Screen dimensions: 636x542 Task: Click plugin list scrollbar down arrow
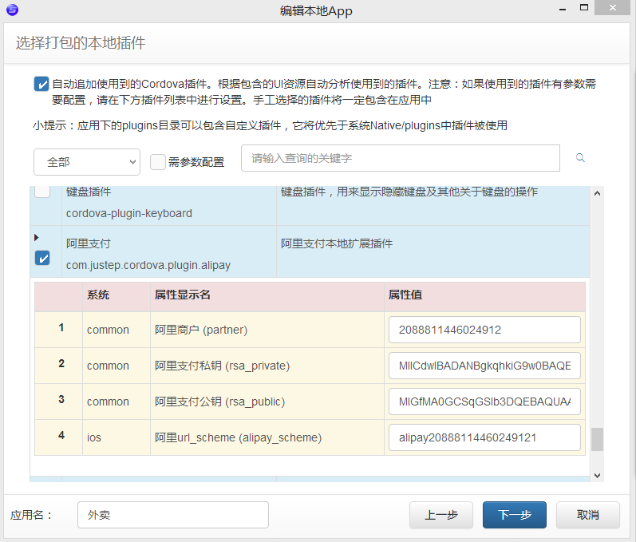click(x=597, y=476)
